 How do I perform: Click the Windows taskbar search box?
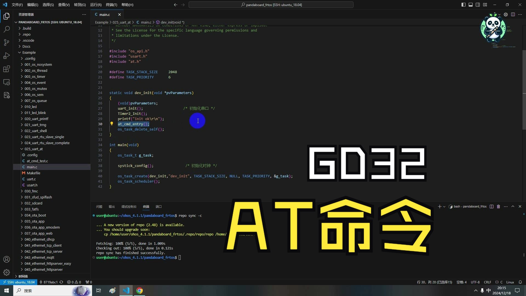53,291
